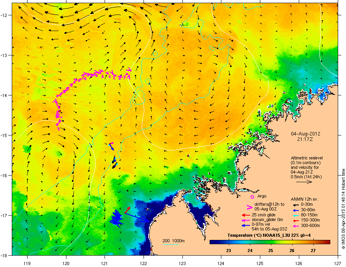This screenshot has width=346, height=267.
Task: Click the longitude axis label 125
Action: click(x=260, y=263)
